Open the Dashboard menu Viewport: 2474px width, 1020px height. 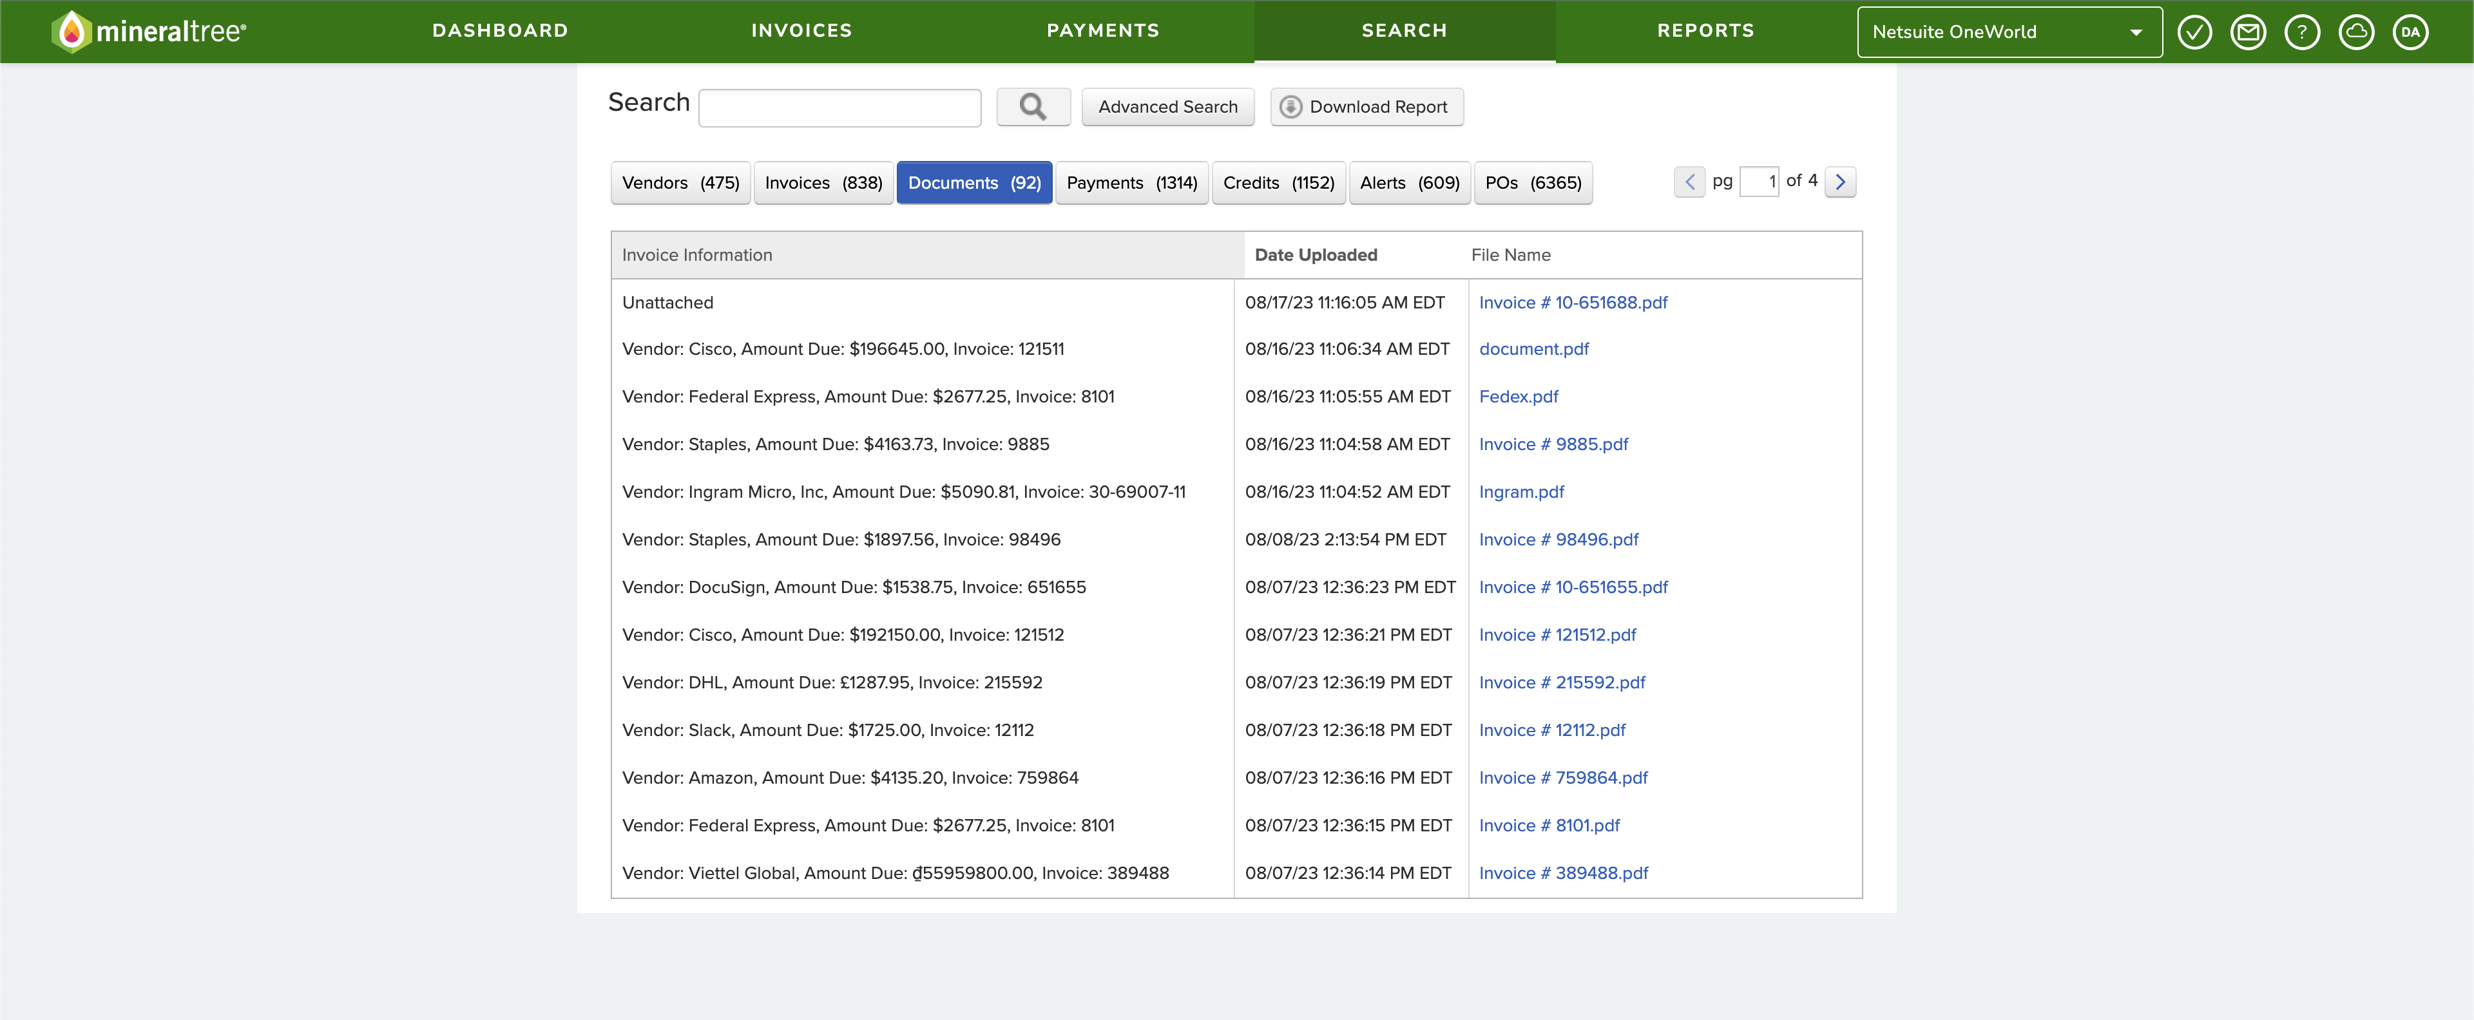click(x=501, y=31)
